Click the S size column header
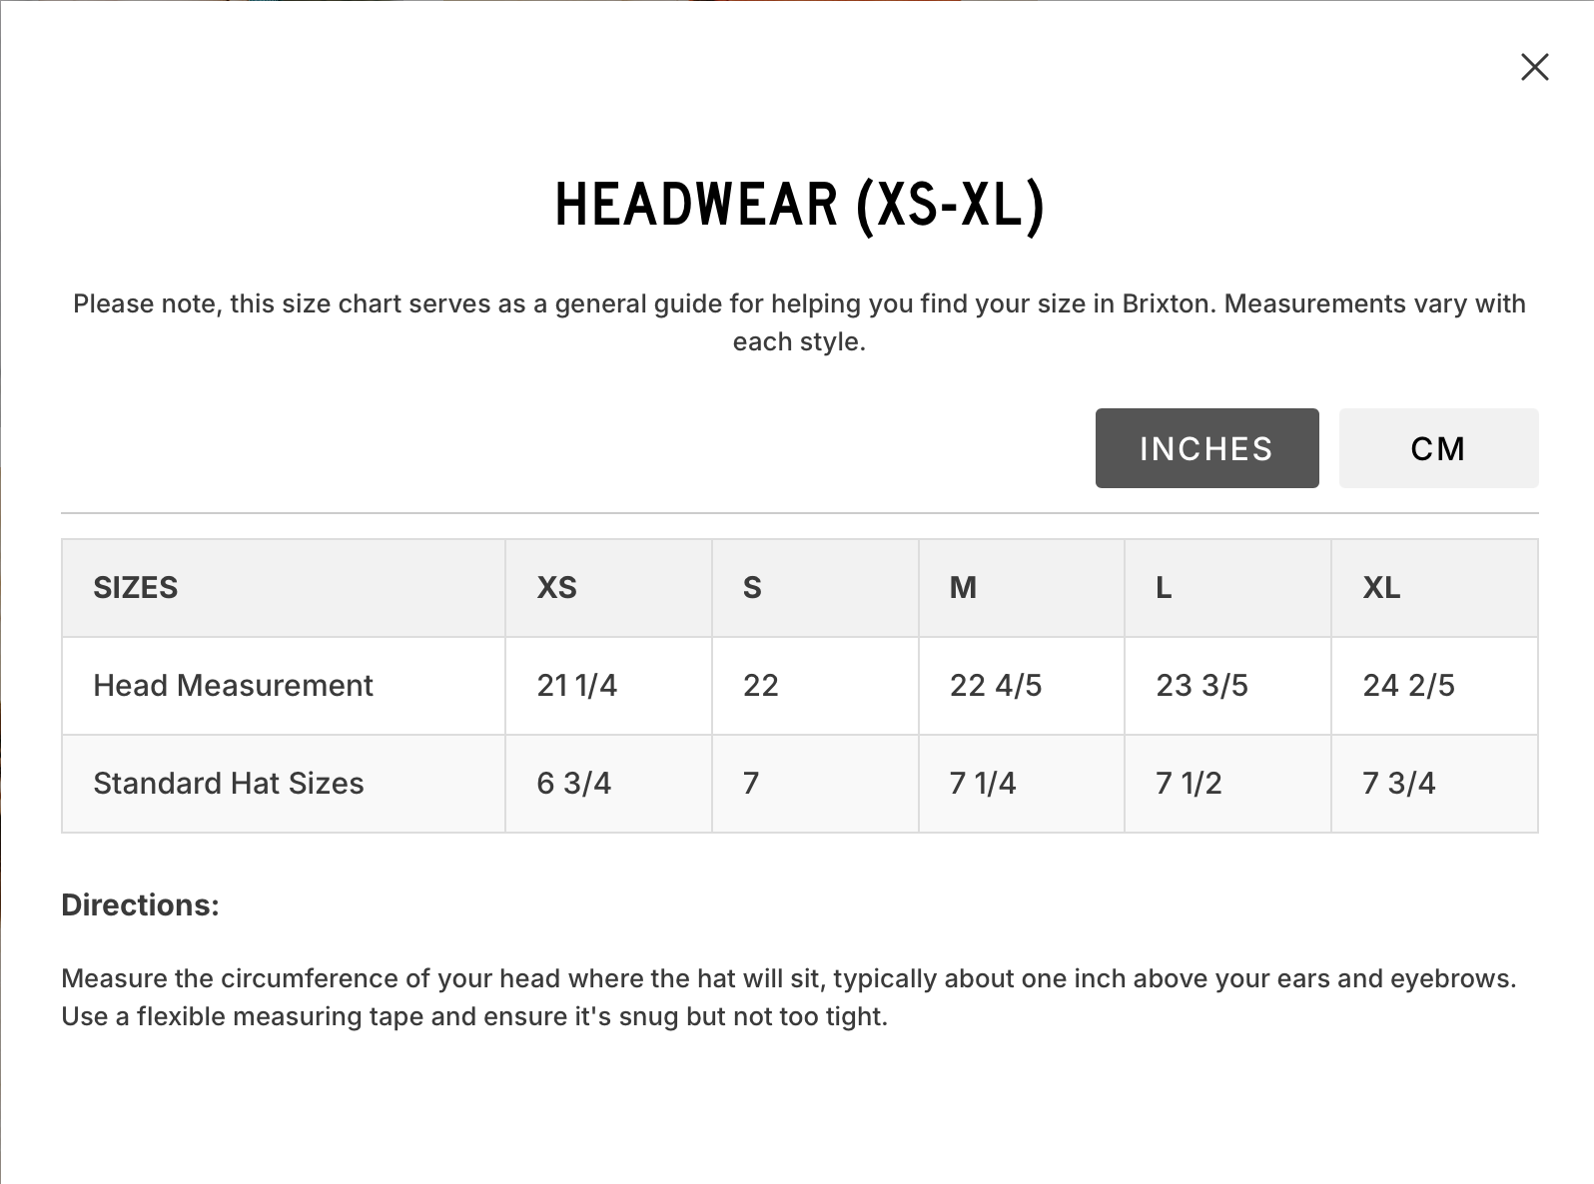 click(x=752, y=588)
